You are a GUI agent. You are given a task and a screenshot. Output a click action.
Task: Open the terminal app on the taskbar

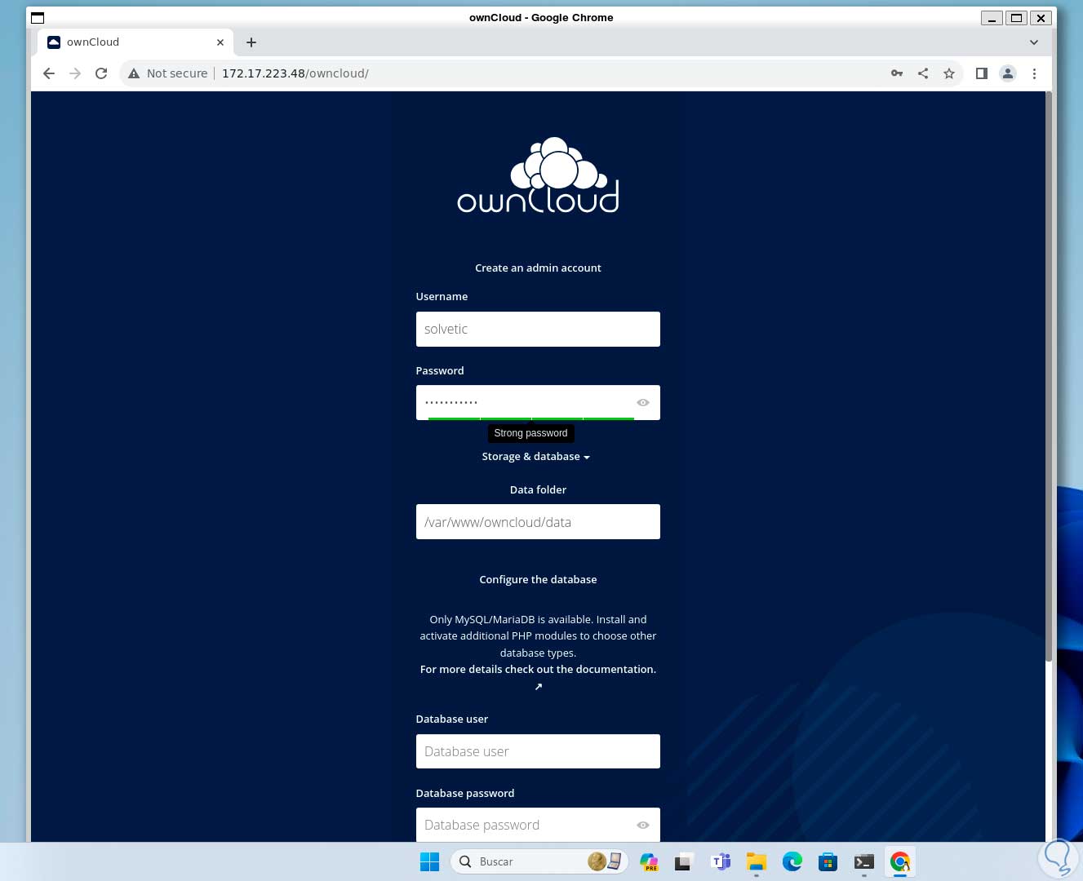(864, 861)
